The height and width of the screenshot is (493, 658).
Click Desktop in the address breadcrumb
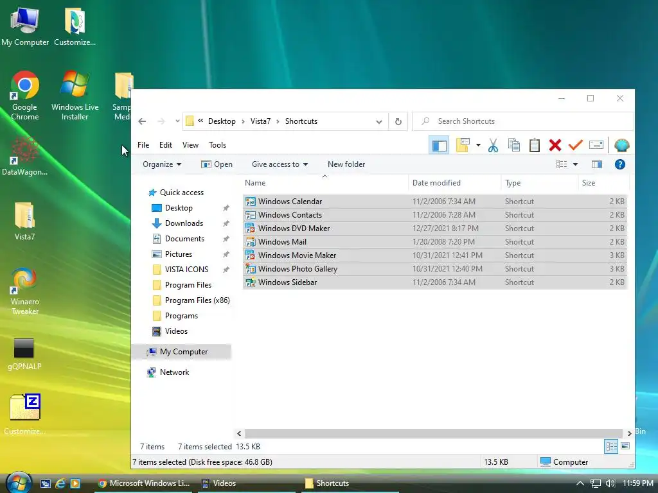point(222,121)
